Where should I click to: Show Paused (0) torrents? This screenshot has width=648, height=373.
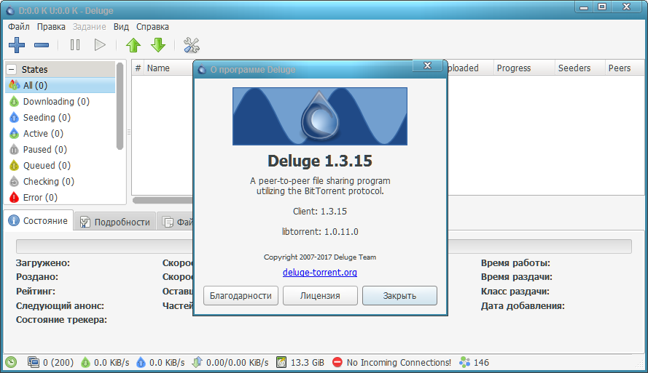tap(60, 150)
